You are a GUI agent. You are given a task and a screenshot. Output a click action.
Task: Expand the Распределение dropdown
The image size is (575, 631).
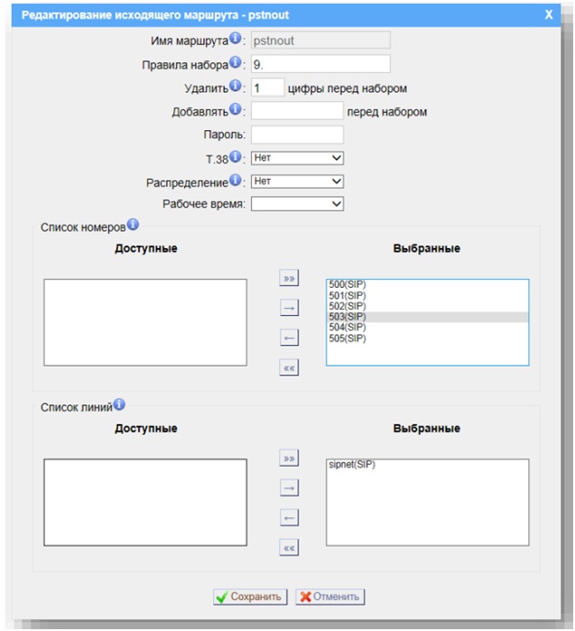(297, 181)
